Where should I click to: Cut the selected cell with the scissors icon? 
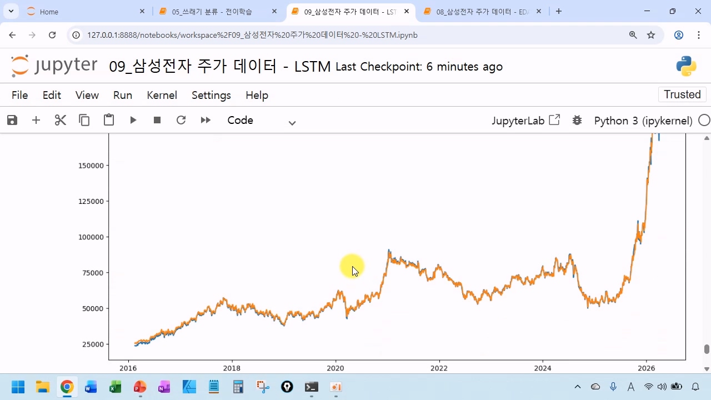[61, 120]
